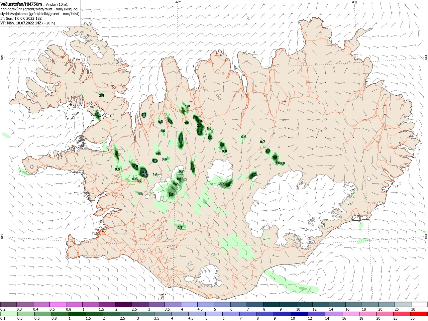Click the VT: Mán. 18.07.2022 14Z valid time
Image resolution: width=428 pixels, height=321 pixels.
(21, 23)
